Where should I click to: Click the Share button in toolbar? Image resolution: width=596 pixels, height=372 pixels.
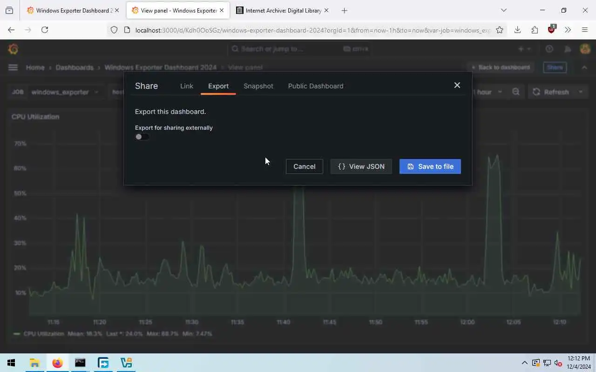click(555, 67)
